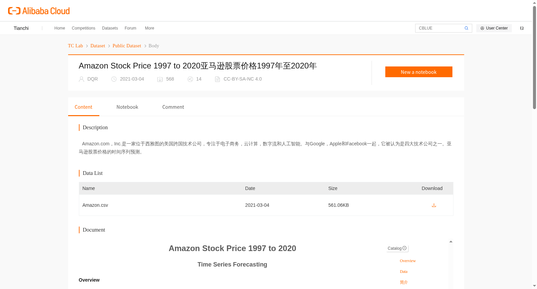The image size is (537, 289).
Task: Click the Date column header
Action: coord(250,188)
